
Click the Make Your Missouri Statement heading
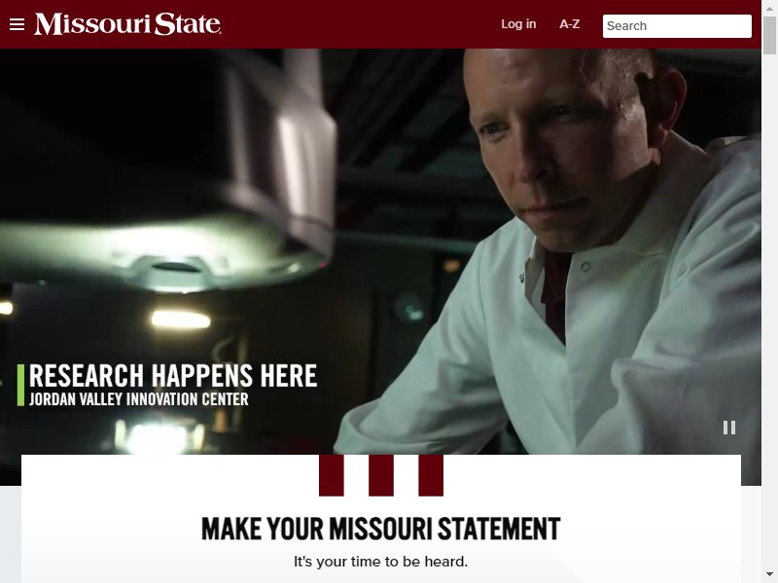point(380,529)
